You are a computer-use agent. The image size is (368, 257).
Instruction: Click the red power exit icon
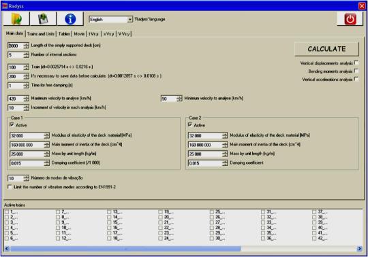coord(350,19)
